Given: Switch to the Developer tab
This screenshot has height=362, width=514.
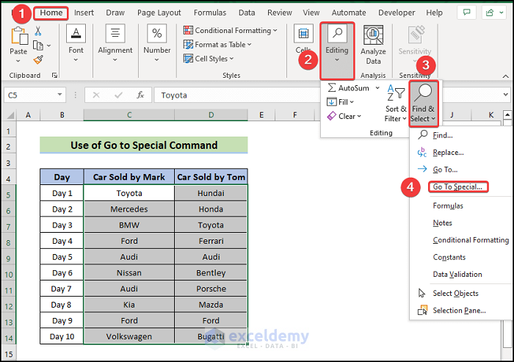Looking at the screenshot, I should (x=397, y=12).
